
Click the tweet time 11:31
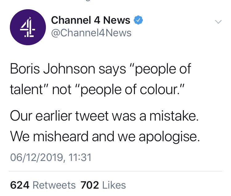pos(80,157)
